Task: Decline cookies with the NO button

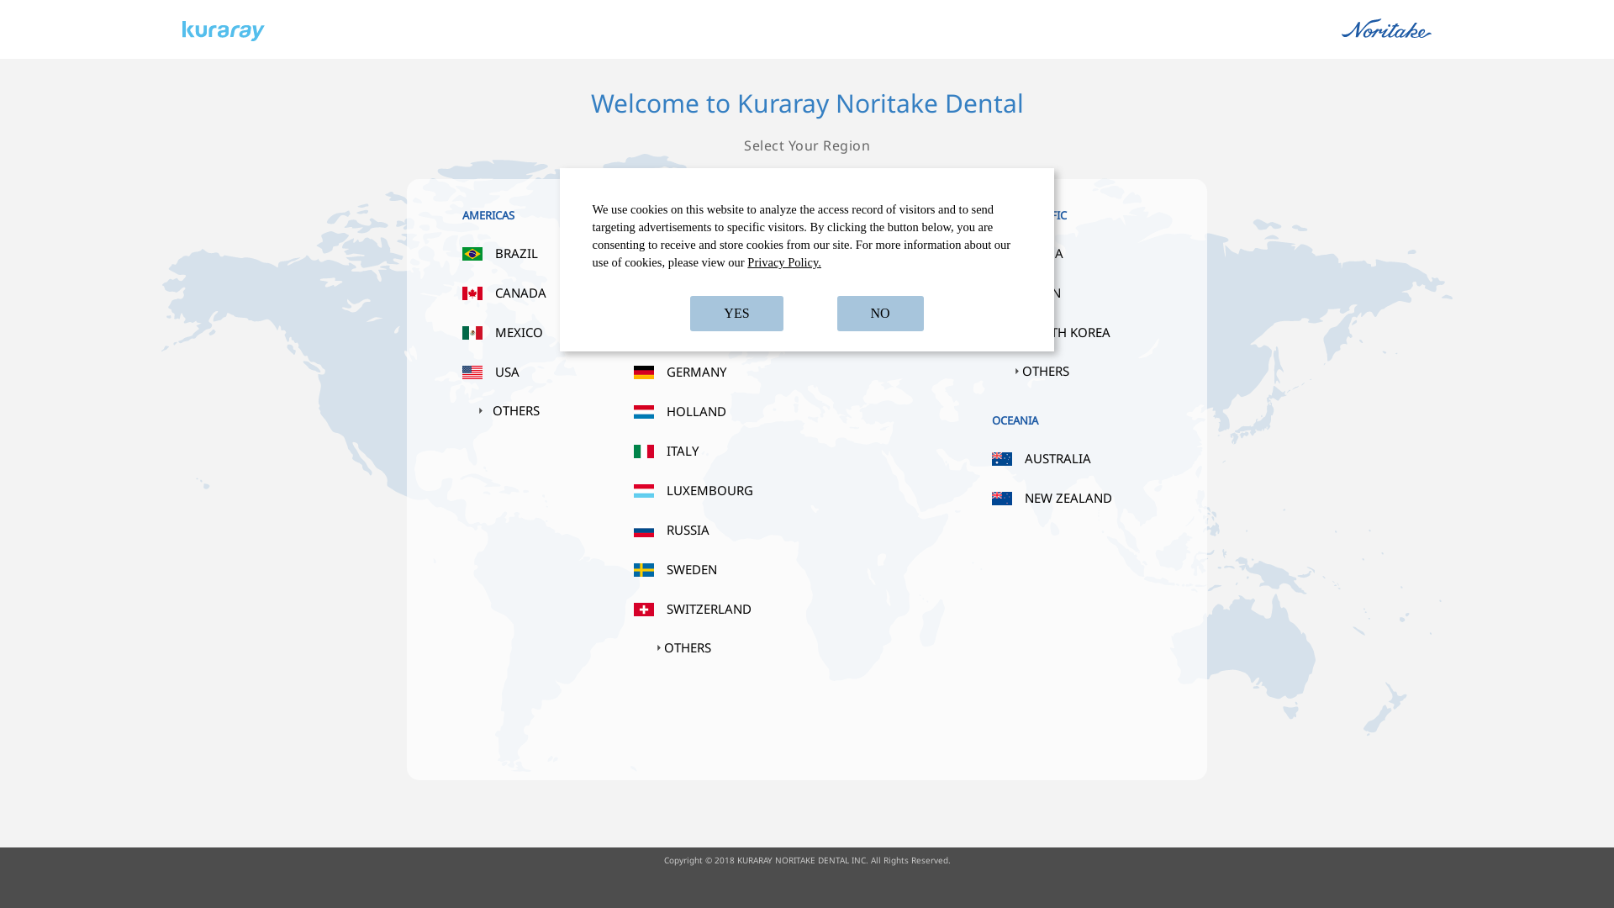Action: coord(880,314)
